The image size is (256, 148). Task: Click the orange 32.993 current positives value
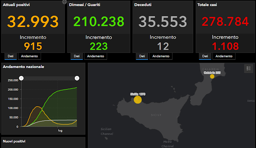coord(33,22)
